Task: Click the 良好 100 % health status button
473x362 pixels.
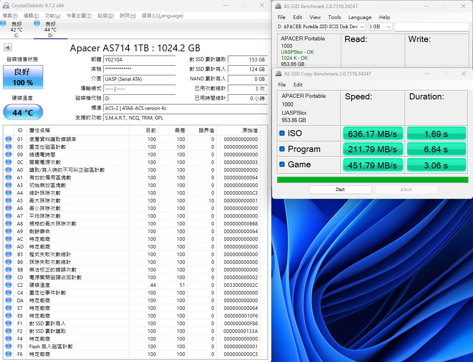Action: coord(23,77)
